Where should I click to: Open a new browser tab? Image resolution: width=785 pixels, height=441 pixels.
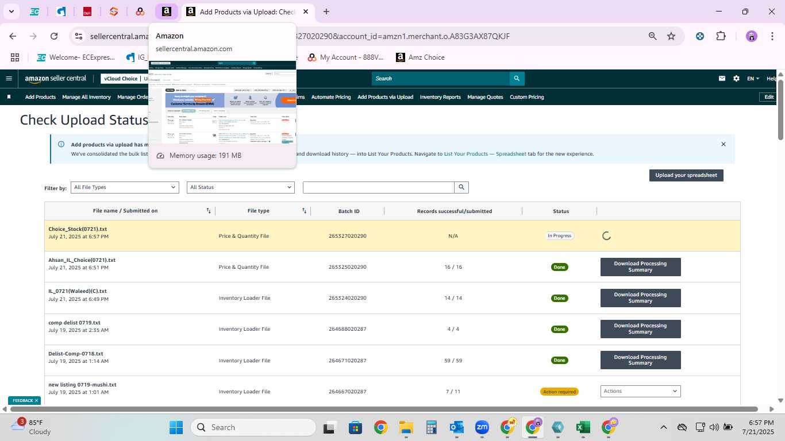click(x=326, y=11)
